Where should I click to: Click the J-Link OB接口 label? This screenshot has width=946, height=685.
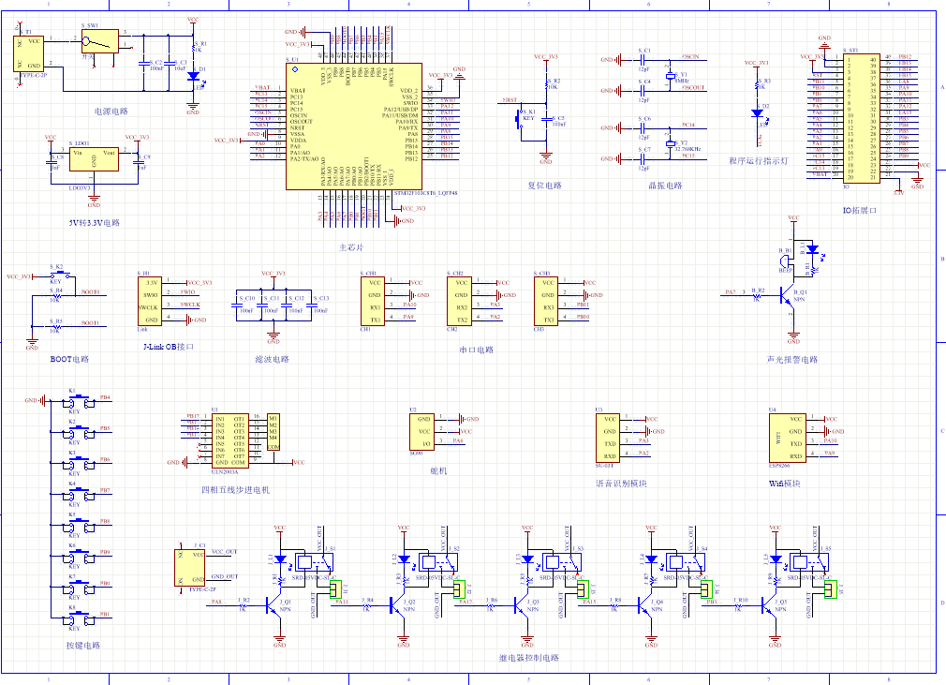coord(169,347)
